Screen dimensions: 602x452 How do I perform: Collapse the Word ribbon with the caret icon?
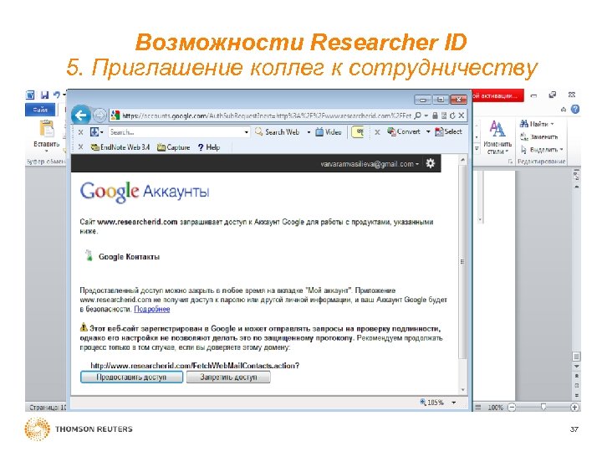pyautogui.click(x=564, y=110)
